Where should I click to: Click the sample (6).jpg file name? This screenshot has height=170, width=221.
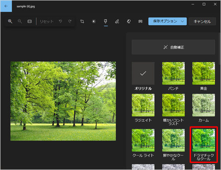26,6
